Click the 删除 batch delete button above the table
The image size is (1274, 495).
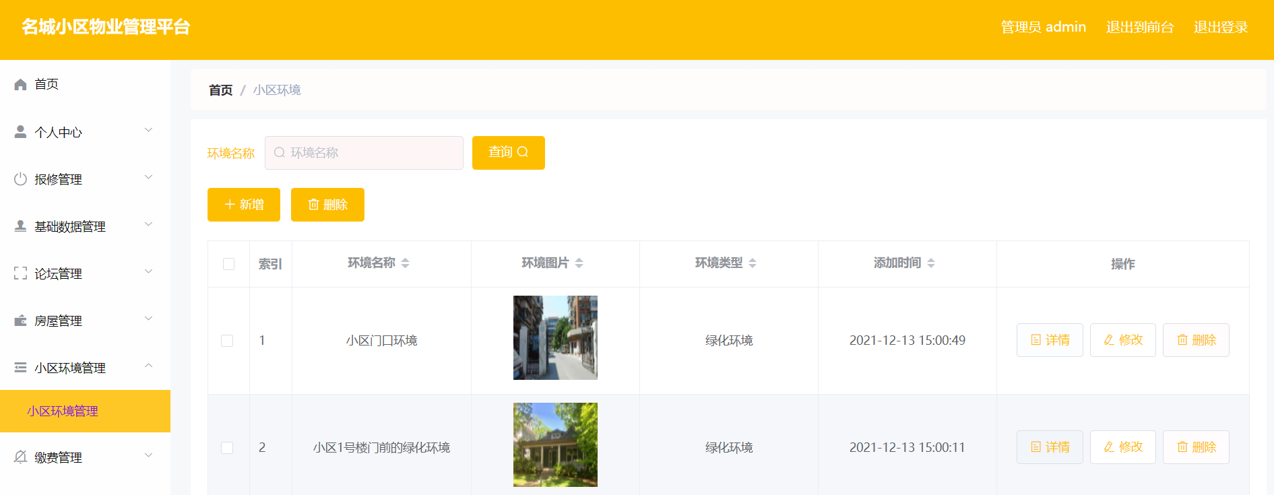point(327,205)
